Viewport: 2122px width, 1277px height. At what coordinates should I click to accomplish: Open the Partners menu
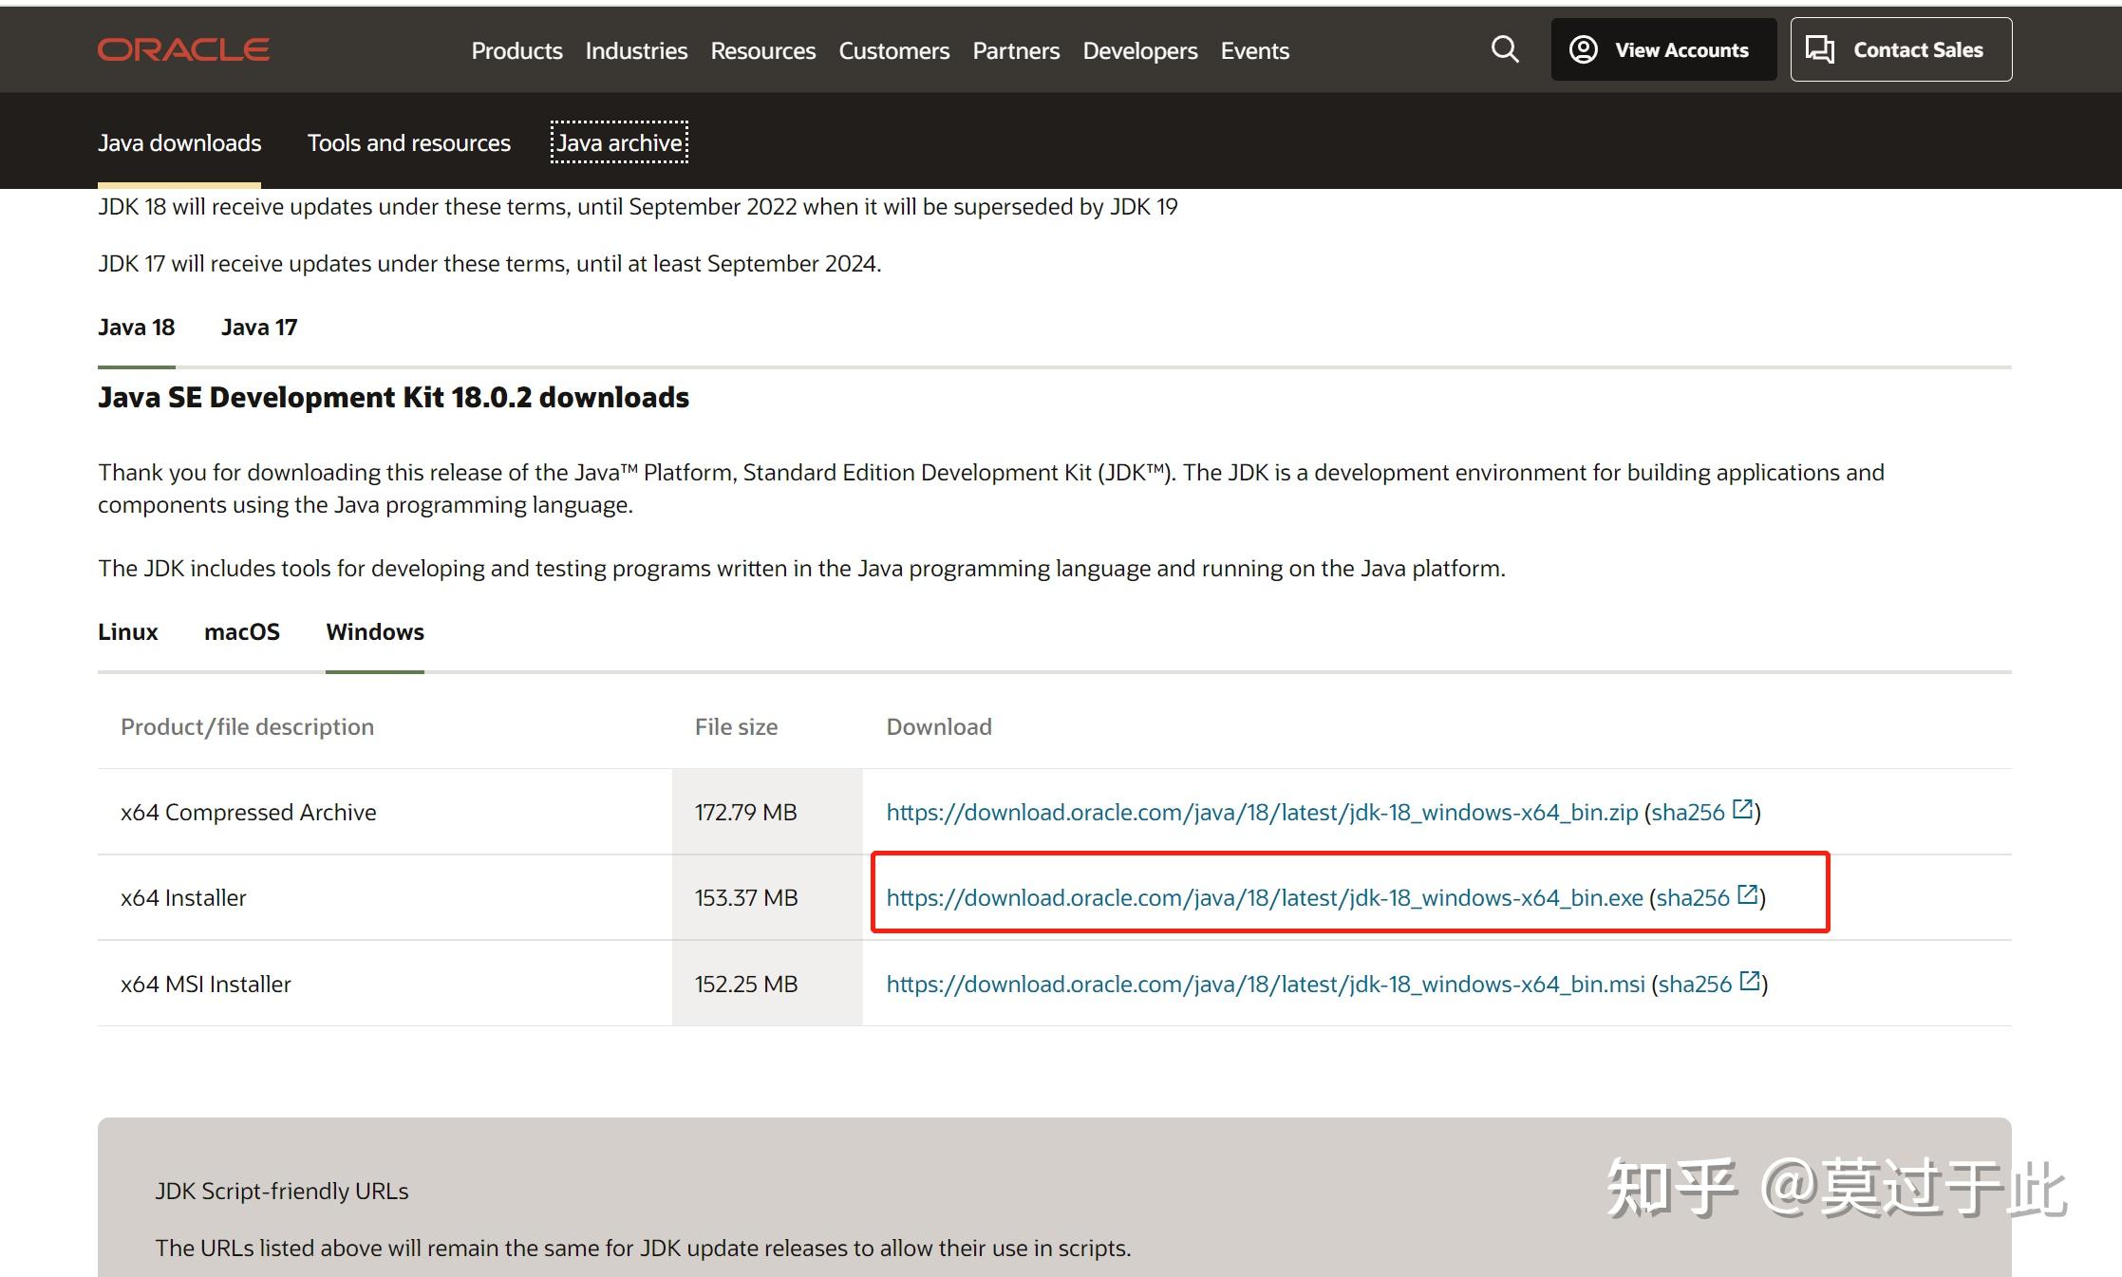[1016, 50]
